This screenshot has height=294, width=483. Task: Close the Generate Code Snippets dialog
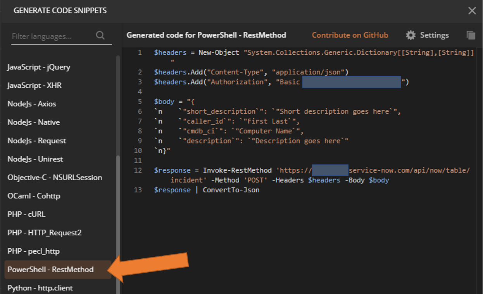point(472,11)
